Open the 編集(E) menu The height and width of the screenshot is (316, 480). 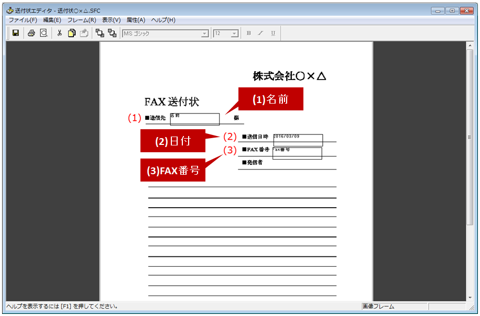click(52, 20)
